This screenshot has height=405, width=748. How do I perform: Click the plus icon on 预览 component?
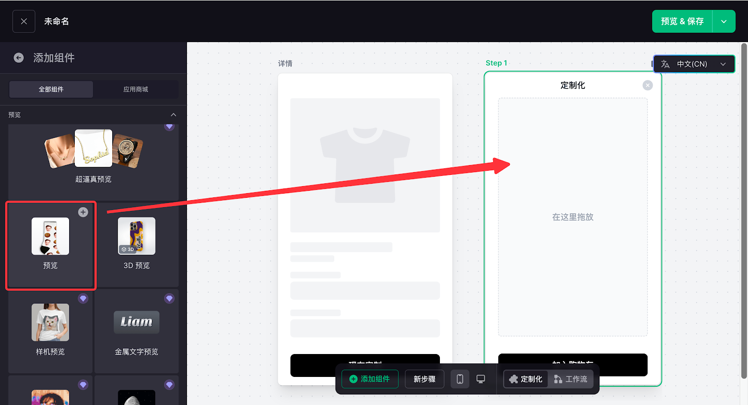[83, 212]
